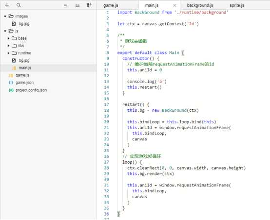Click 'restart()' method definition on line 17
Viewport: 270px width, 220px height.
pos(133,104)
